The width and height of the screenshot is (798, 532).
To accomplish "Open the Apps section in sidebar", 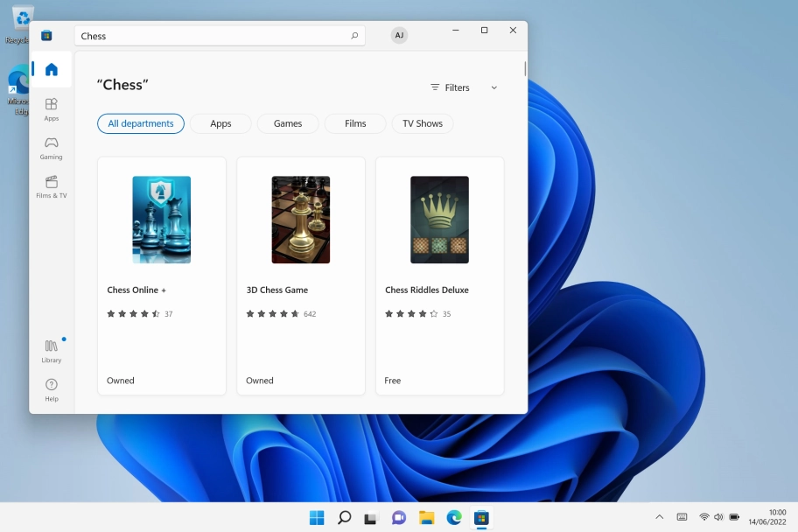I will [x=52, y=109].
